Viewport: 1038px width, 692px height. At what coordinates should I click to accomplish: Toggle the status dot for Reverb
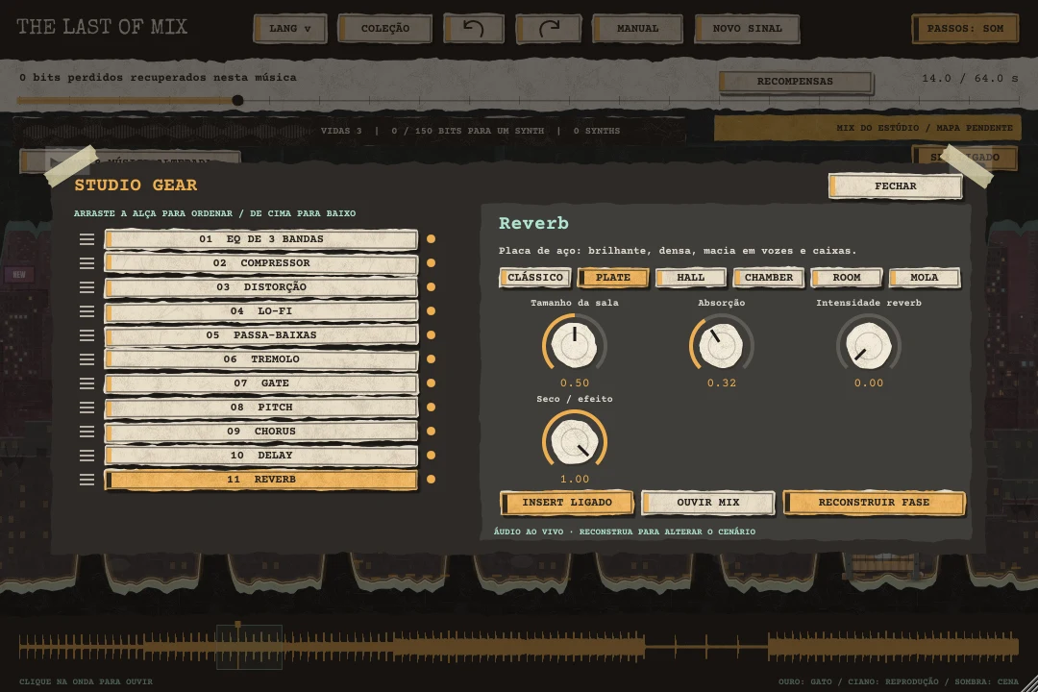(x=431, y=480)
